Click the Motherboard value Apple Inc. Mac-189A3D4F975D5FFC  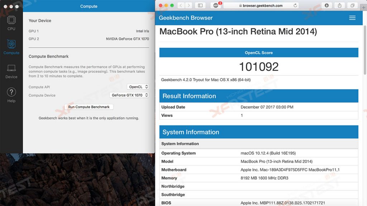tap(290, 170)
